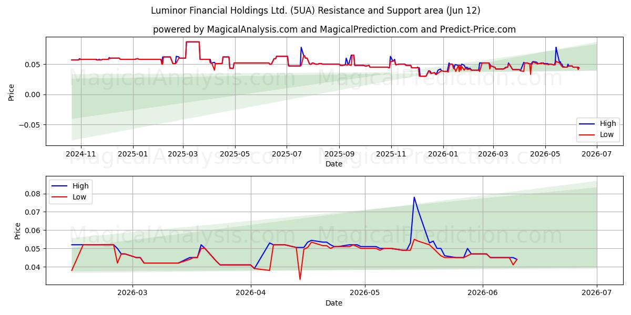Viewport: 631px width, 315px height.
Task: Click the '0.08' price tick on bottom chart
Action: point(34,194)
